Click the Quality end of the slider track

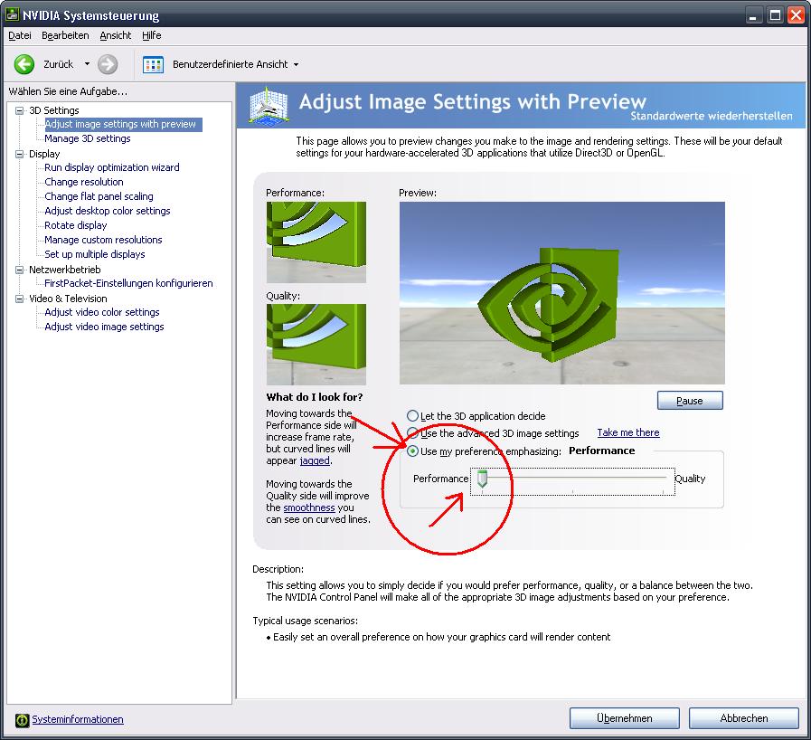click(664, 479)
